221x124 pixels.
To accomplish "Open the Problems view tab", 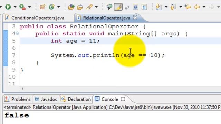I will click(x=21, y=99).
